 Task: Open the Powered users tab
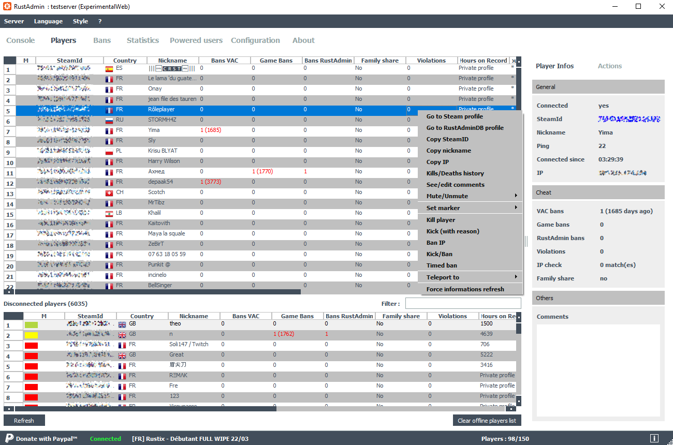tap(196, 40)
